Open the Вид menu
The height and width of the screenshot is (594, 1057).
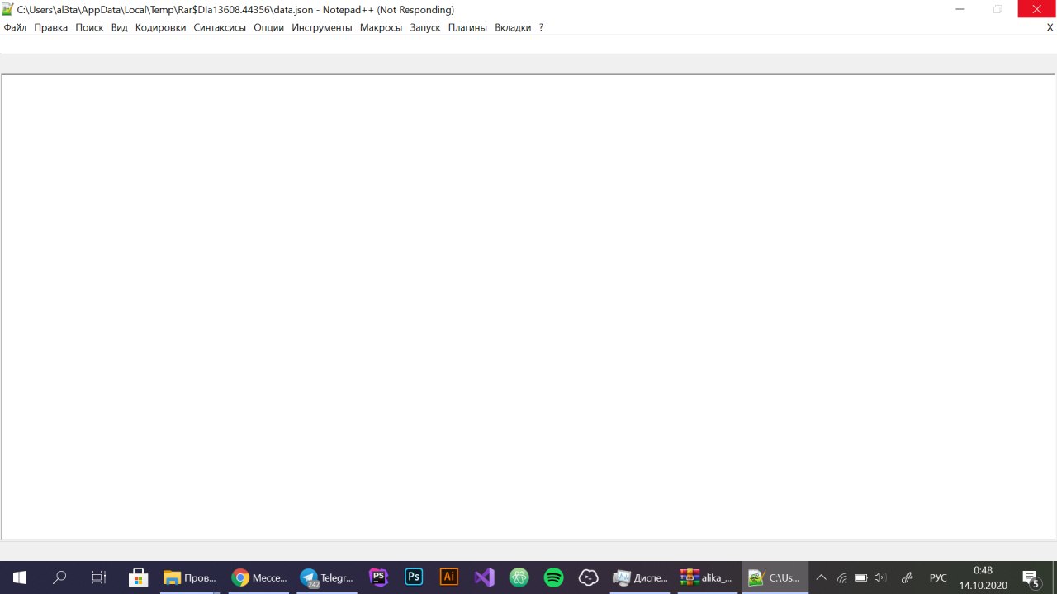click(x=119, y=27)
